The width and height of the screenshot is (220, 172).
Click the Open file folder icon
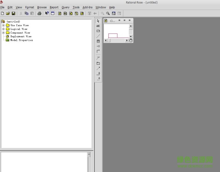click(x=8, y=13)
